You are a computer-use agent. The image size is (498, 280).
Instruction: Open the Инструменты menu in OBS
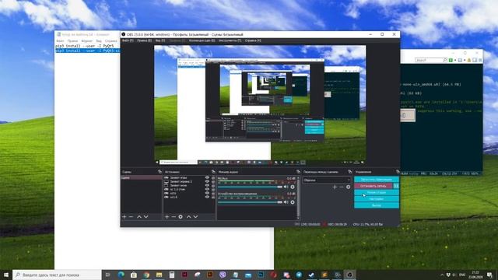(230, 40)
